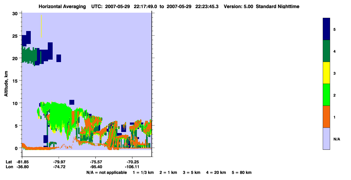Click the '1 = 1/3 km' legend note
351x180 pixels.
(x=143, y=172)
